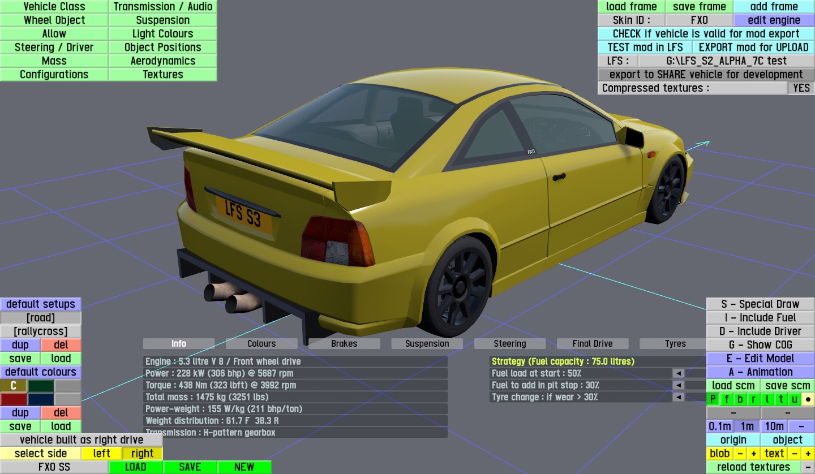Select the u view button
Image resolution: width=815 pixels, height=474 pixels.
[795, 399]
